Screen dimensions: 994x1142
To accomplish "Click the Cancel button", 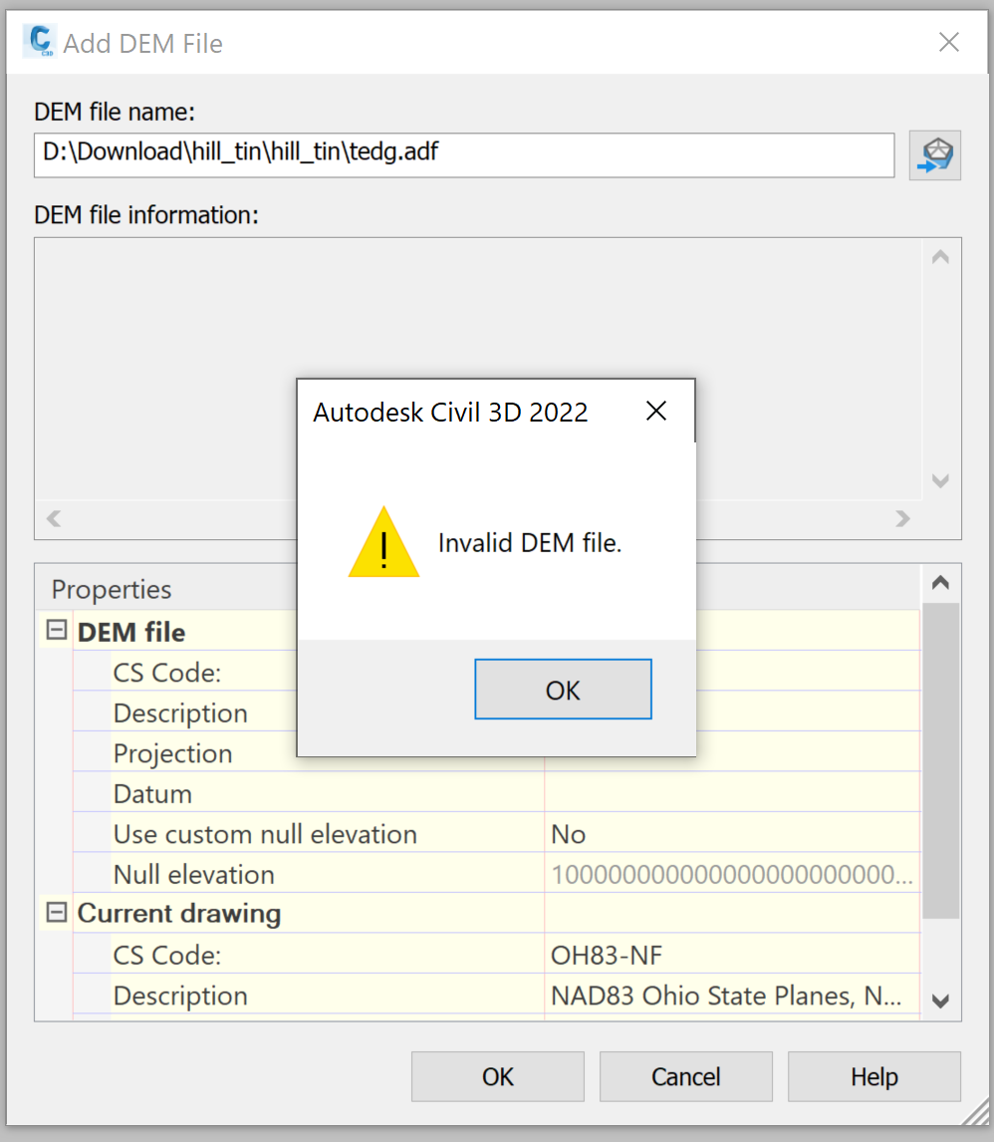I will click(685, 1076).
